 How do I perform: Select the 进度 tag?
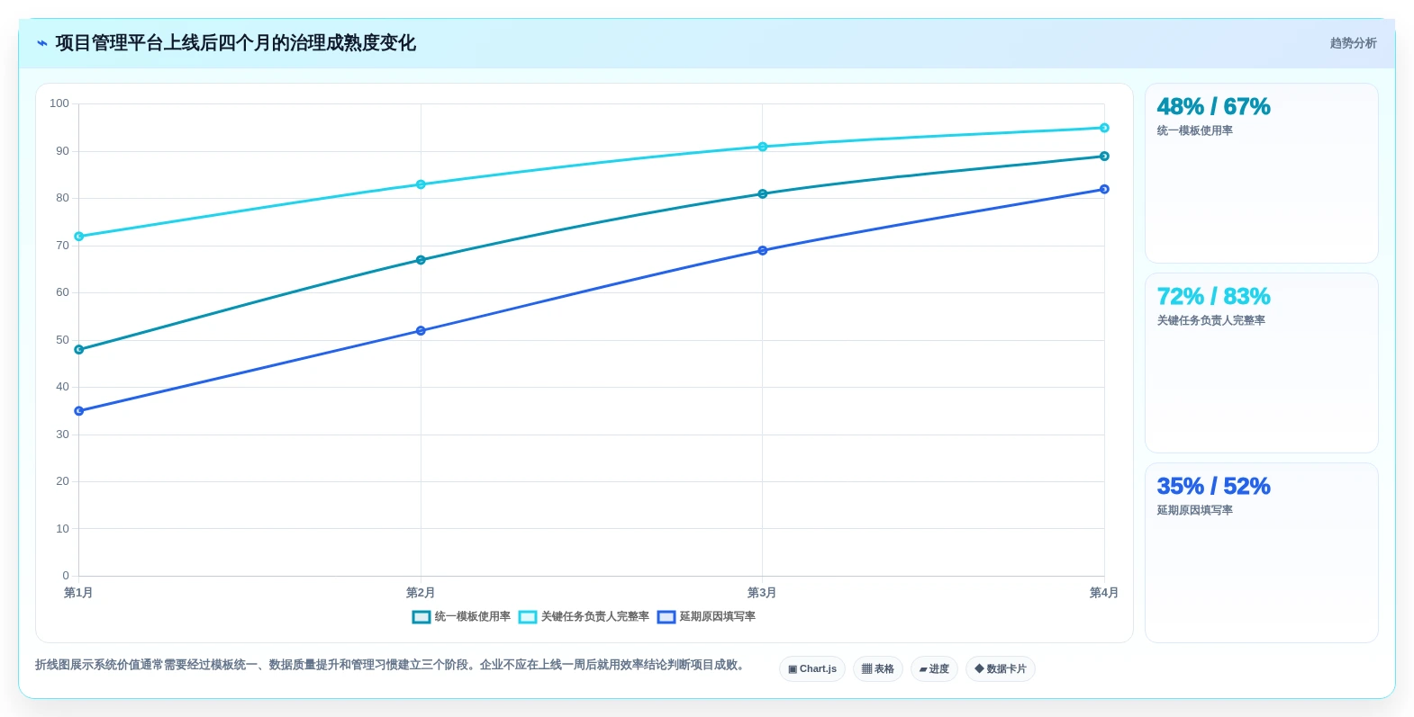934,669
